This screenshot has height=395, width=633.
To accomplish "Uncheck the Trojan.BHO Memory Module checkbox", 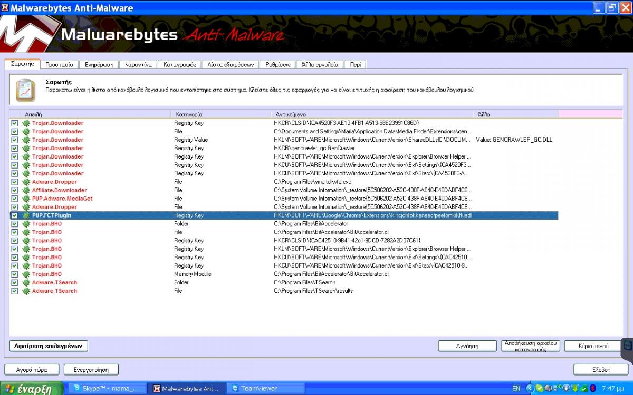I will 15,274.
